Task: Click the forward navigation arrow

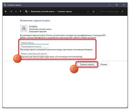Action: click(x=11, y=12)
